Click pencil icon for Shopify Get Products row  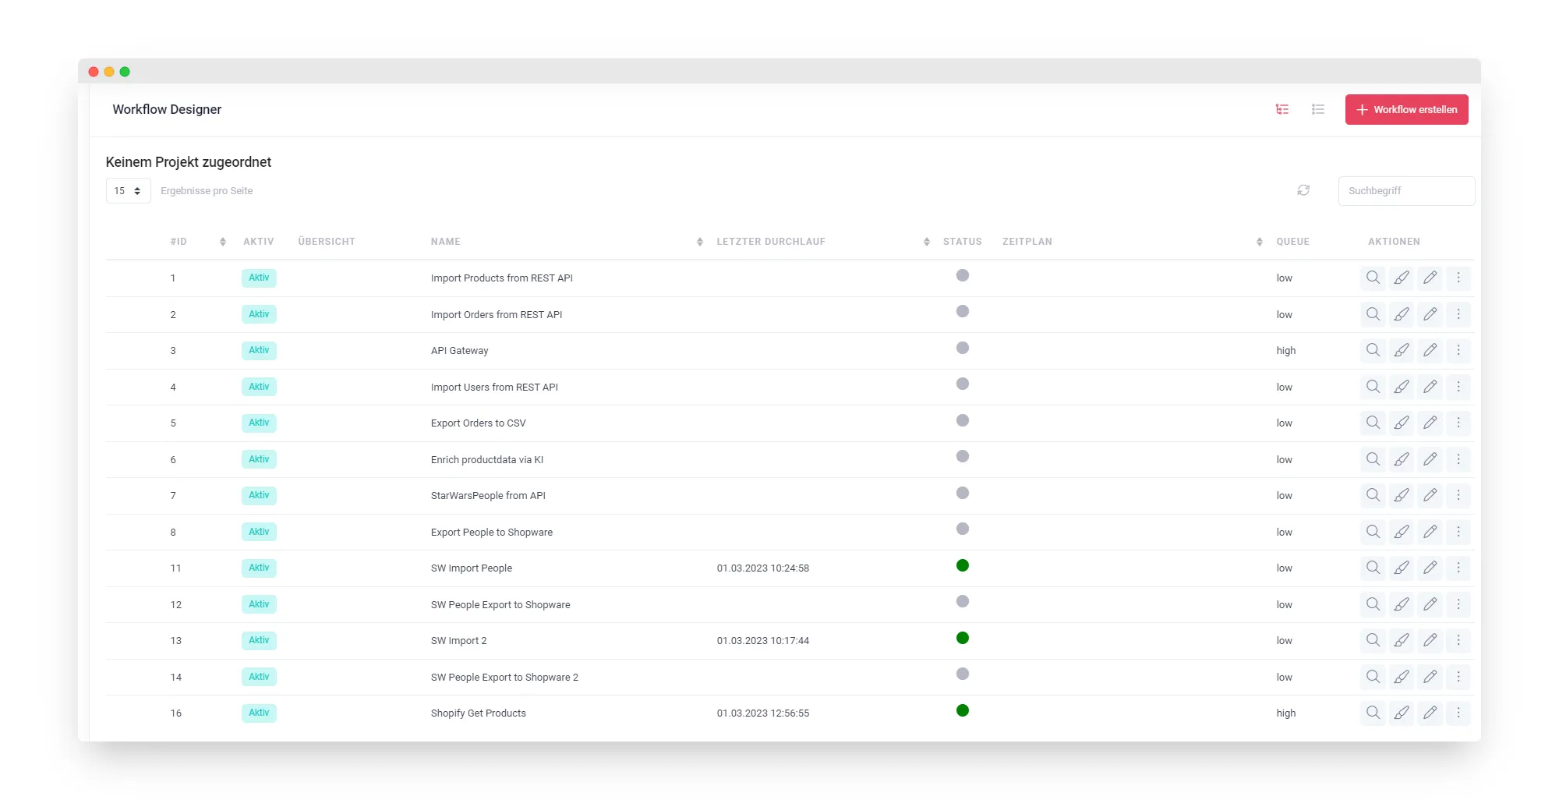coord(1430,713)
